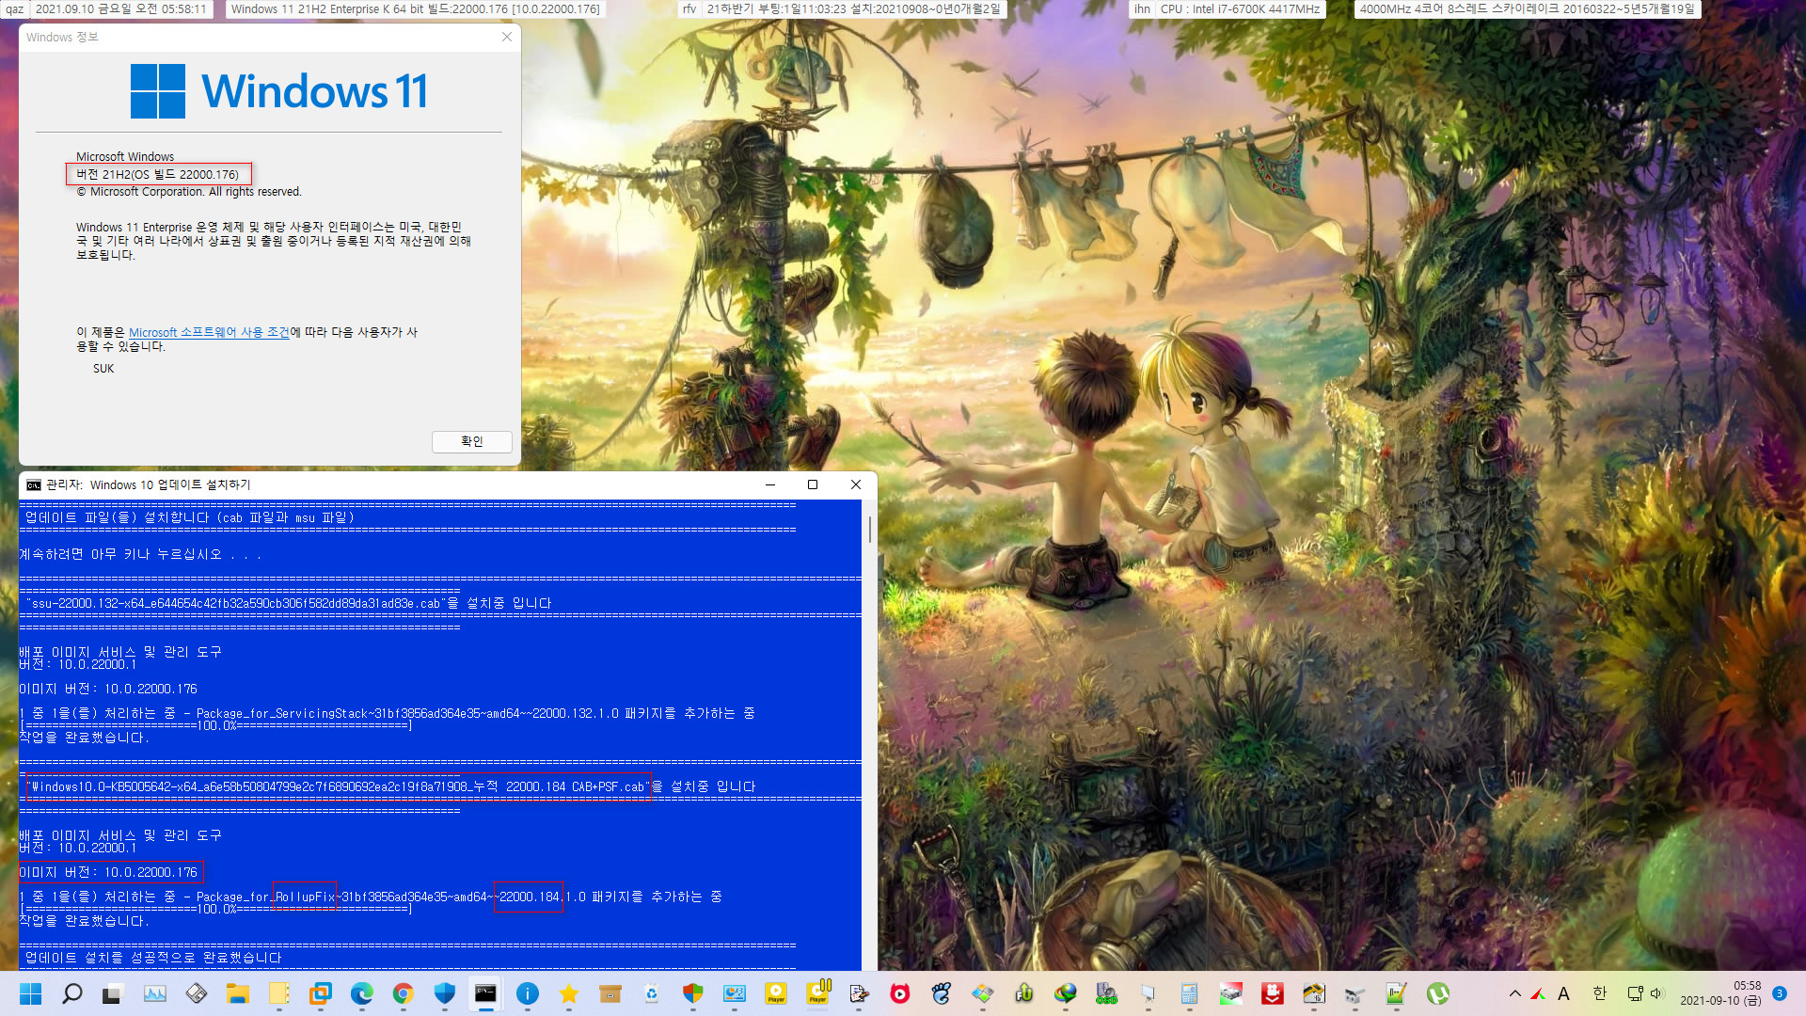The image size is (1806, 1016).
Task: Launch uTorrent from the taskbar
Action: [1438, 993]
